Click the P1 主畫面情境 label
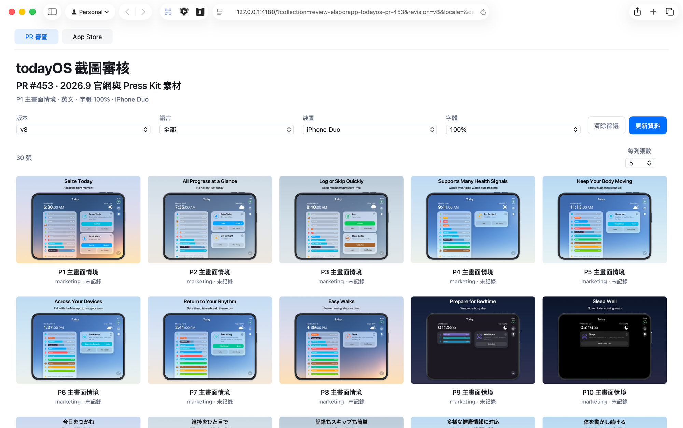This screenshot has height=428, width=683. [78, 272]
